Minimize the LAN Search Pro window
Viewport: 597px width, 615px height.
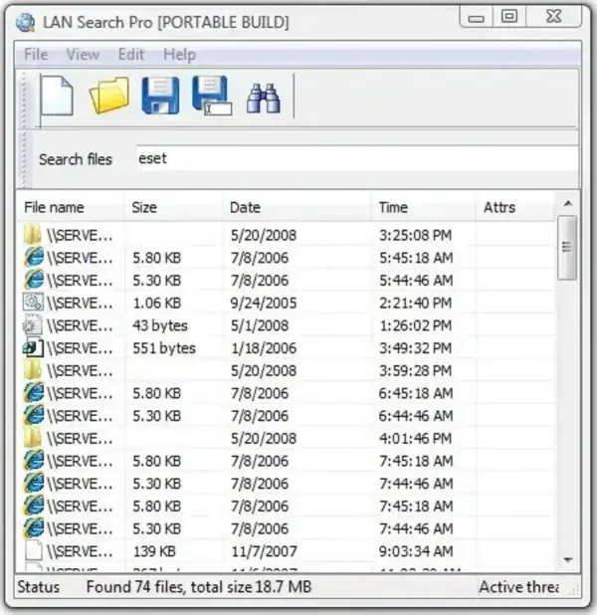coord(476,18)
